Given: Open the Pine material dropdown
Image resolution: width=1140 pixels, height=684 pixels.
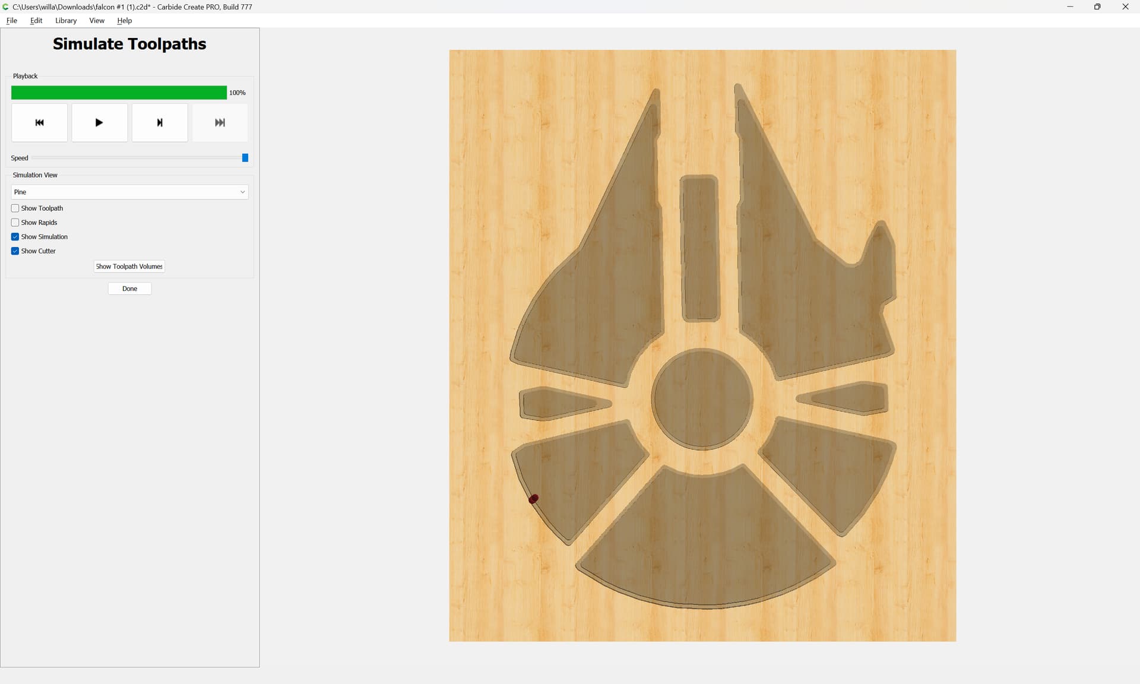Looking at the screenshot, I should pos(129,192).
